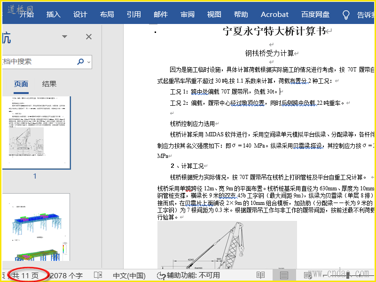Image resolution: width=376 pixels, height=282 pixels.
Task: Click the lightbulb Tell Me icon
Action: click(x=346, y=15)
